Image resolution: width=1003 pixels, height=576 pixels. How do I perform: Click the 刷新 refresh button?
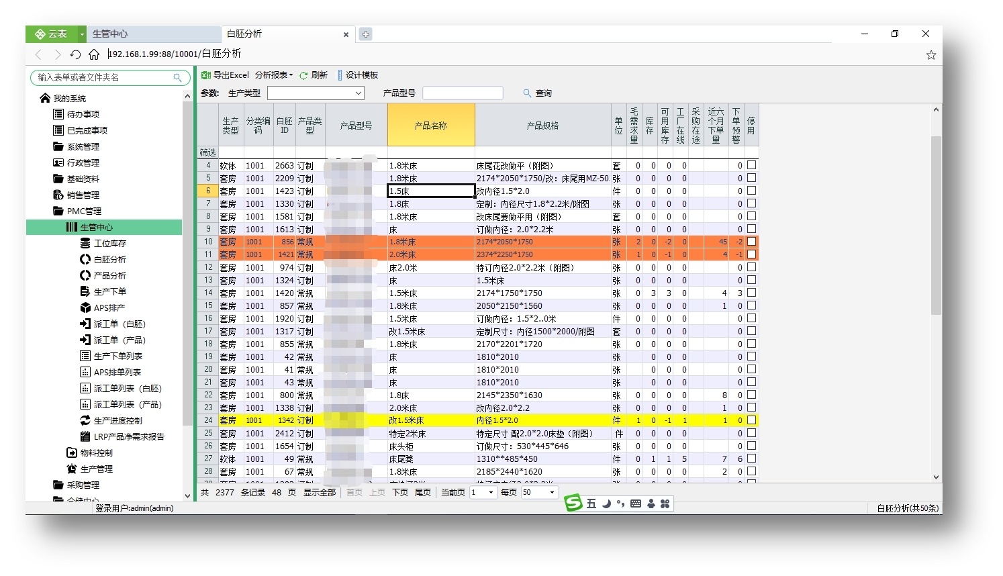point(314,75)
